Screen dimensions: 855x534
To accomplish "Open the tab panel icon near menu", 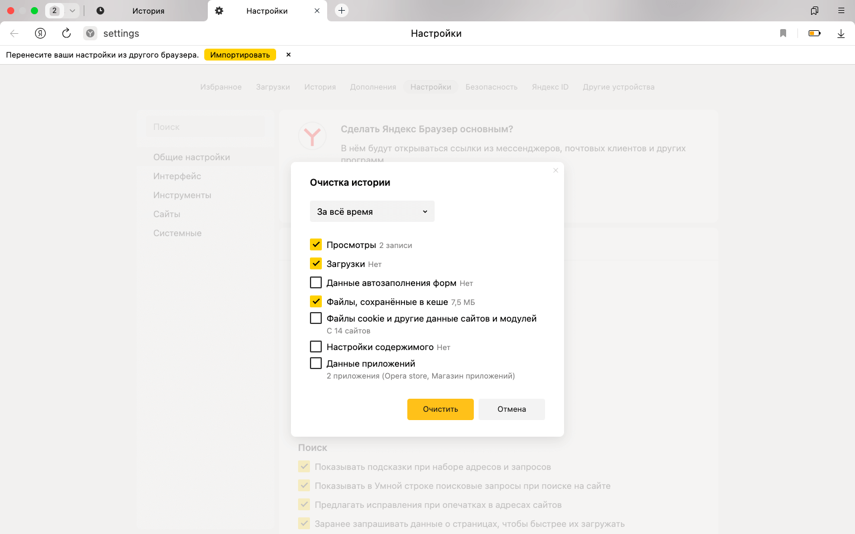I will (815, 11).
